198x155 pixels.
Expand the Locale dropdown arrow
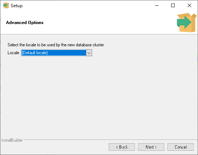coord(89,53)
